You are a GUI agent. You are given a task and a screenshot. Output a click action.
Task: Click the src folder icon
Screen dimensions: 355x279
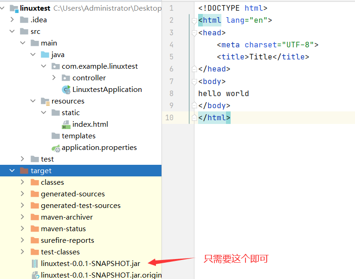24,32
